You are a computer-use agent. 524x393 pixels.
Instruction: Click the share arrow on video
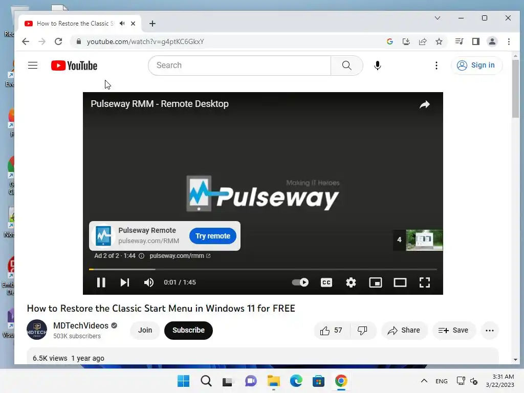[x=424, y=104]
